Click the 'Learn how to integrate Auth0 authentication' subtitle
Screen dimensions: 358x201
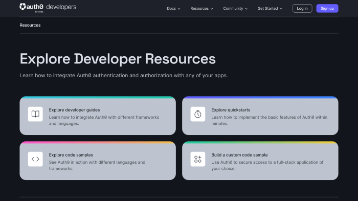(x=124, y=75)
